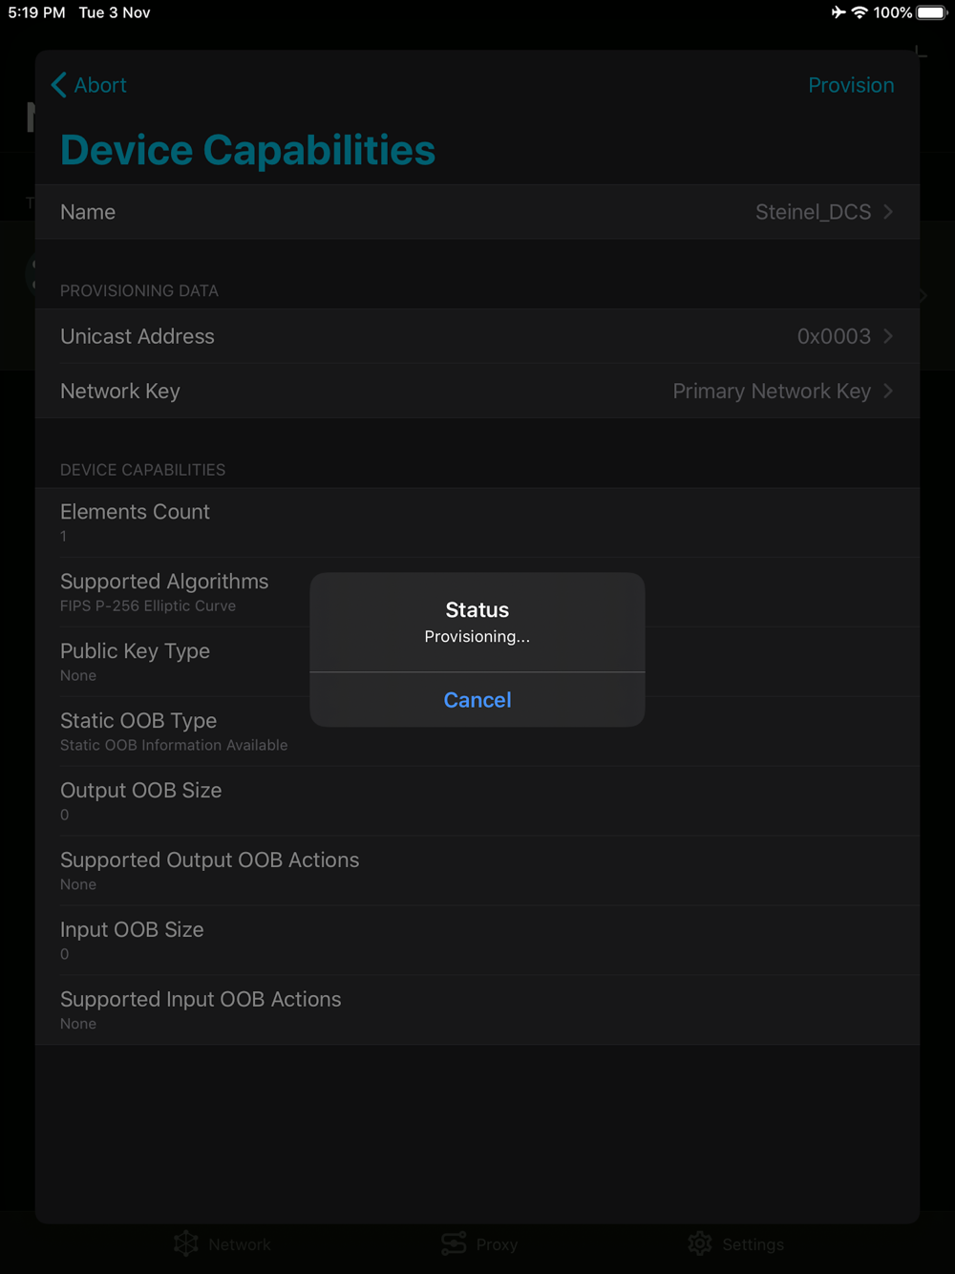Open the Network tab icon
955x1274 pixels.
tap(186, 1243)
